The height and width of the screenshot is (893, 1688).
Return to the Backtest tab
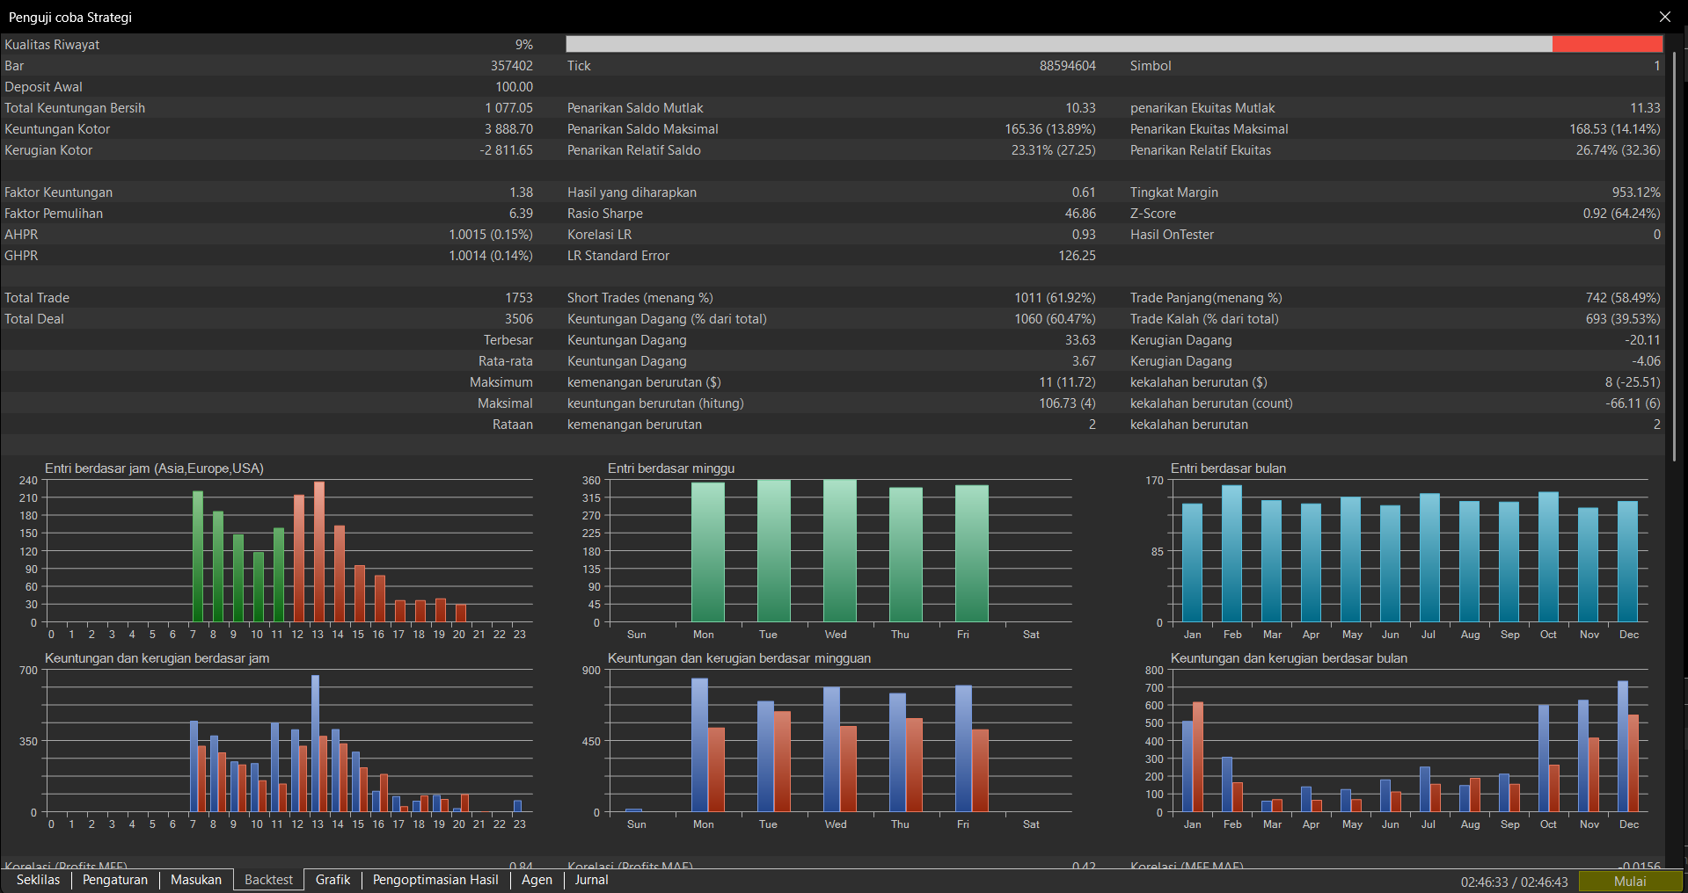pyautogui.click(x=267, y=879)
